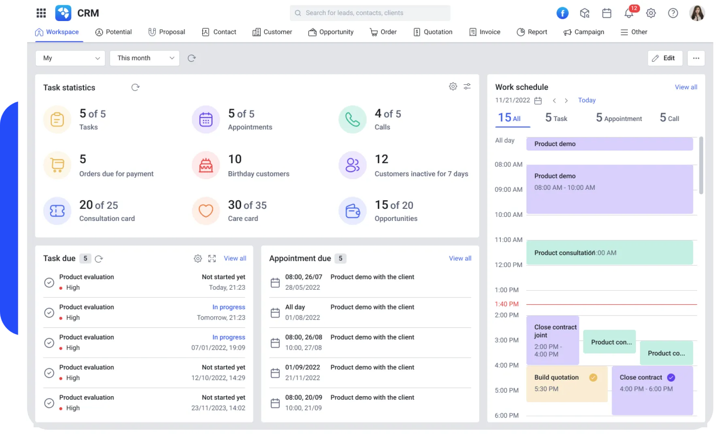Screen dimensions: 723x435
Task: Open Task statistics widget settings gear
Action: 453,86
